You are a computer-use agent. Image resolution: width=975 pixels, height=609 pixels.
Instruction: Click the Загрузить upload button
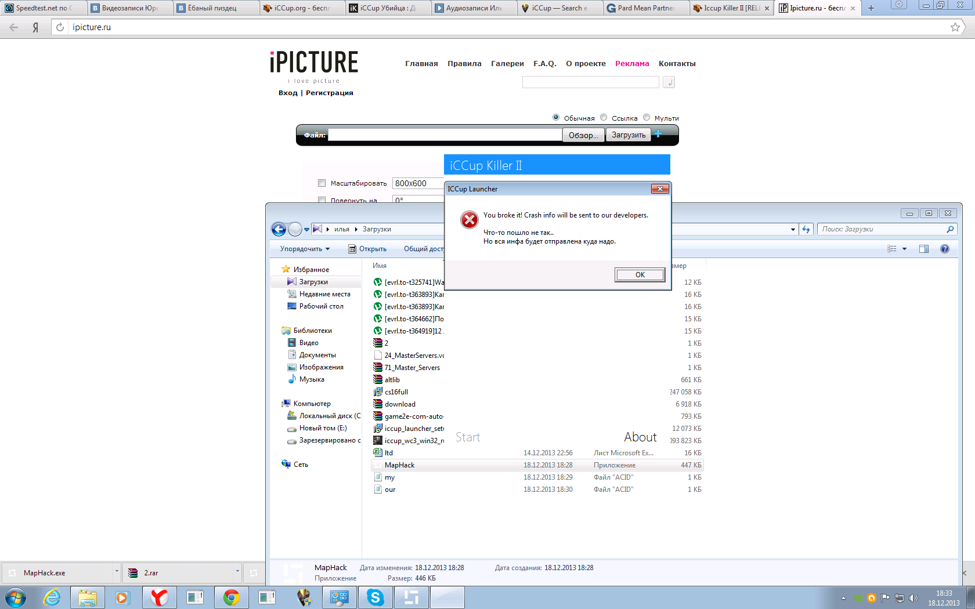click(629, 135)
